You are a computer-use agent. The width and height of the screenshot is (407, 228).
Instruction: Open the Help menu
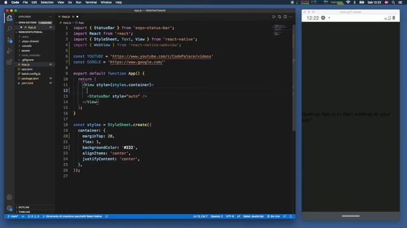[119, 3]
